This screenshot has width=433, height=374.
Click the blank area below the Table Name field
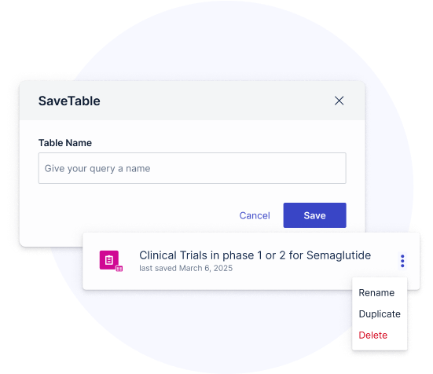click(193, 193)
